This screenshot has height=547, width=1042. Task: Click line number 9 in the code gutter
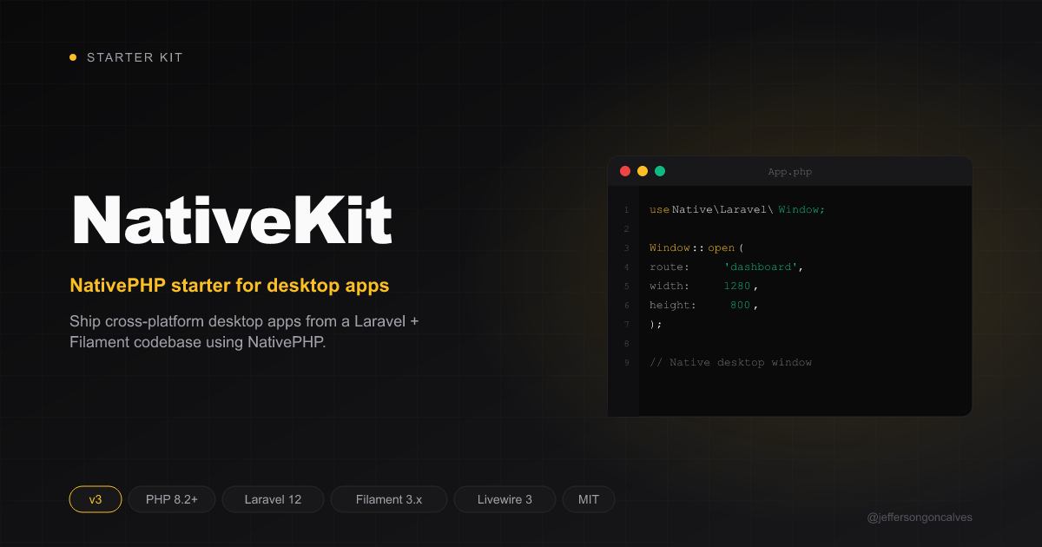pos(626,363)
